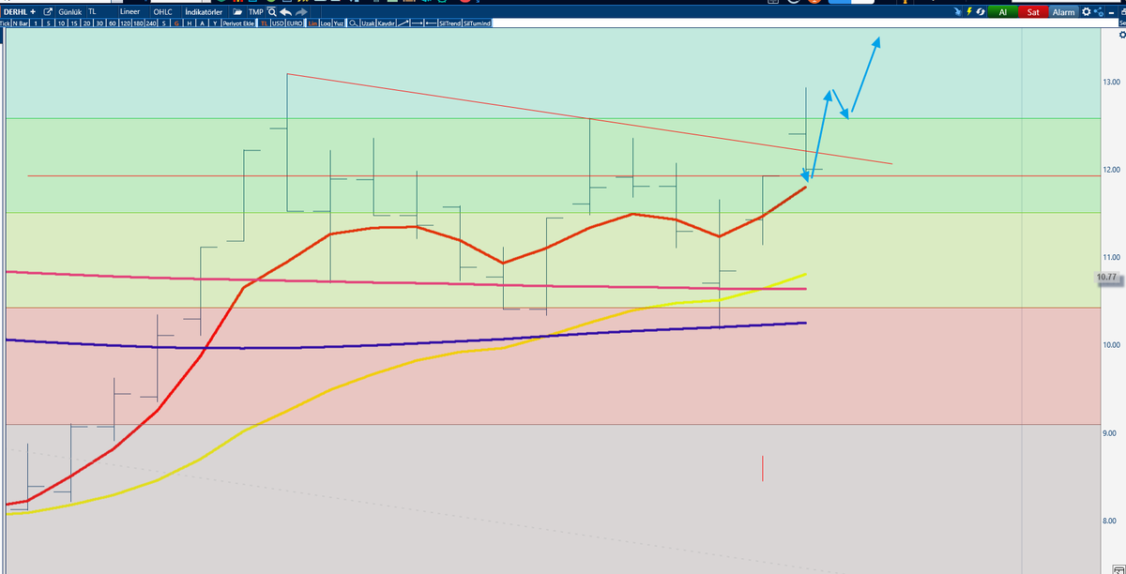This screenshot has height=574, width=1126.
Task: Switch price currency to EURO
Action: click(295, 23)
